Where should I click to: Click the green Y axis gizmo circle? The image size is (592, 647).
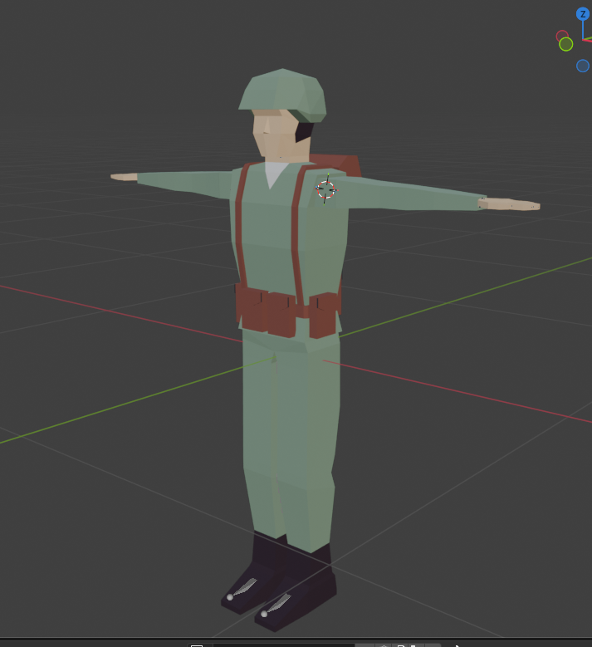[x=566, y=44]
